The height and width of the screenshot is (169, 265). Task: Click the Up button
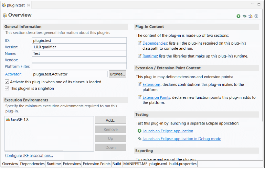coord(110,138)
